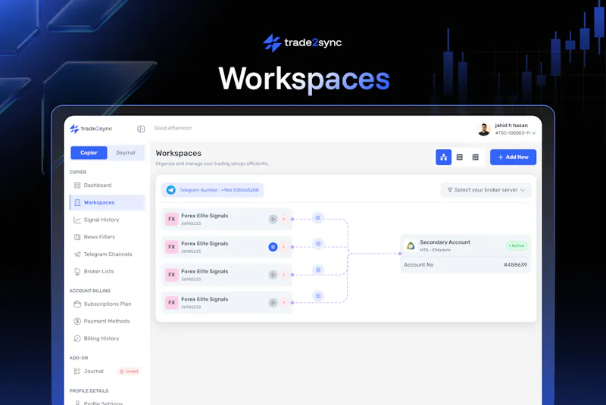The height and width of the screenshot is (405, 606).
Task: Start the topmost Forex Elite Signals channel
Action: 273,219
